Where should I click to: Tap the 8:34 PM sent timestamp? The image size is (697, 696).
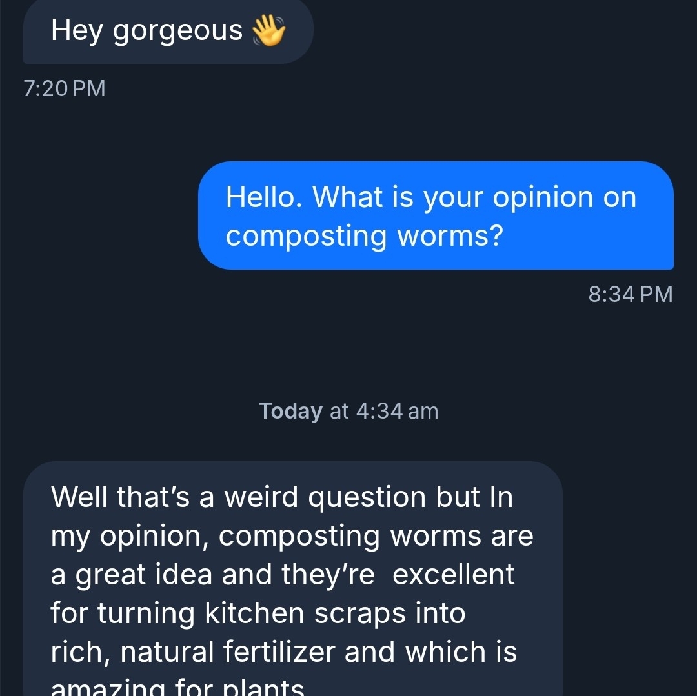click(x=631, y=294)
